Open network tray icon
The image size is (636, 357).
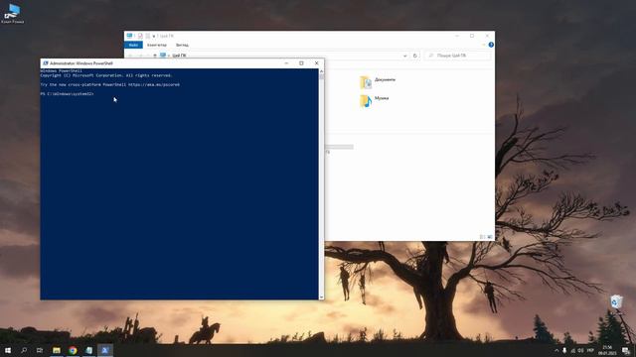pos(572,350)
